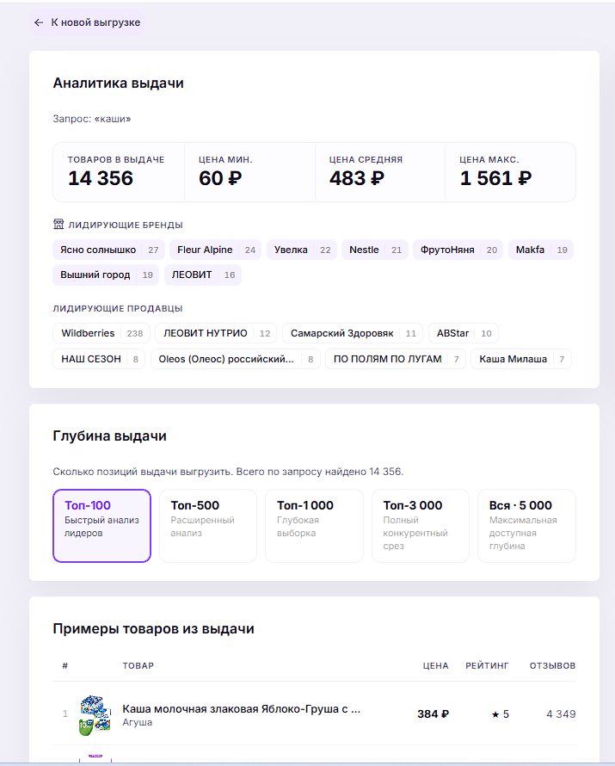Click the 'Fleur Alpine' brand chip
Screen dimensions: 615x766
[x=215, y=250]
